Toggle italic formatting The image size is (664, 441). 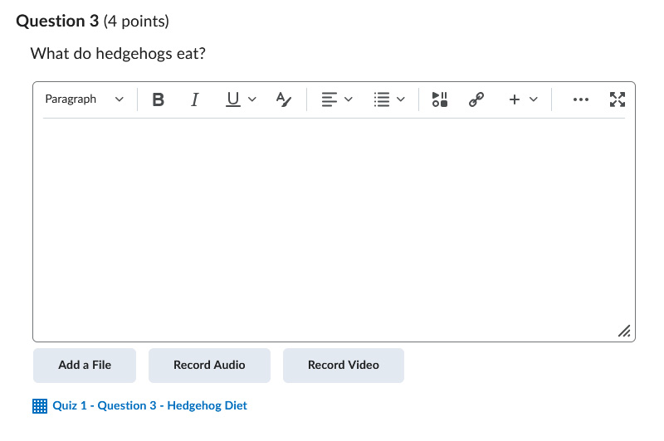pyautogui.click(x=194, y=99)
